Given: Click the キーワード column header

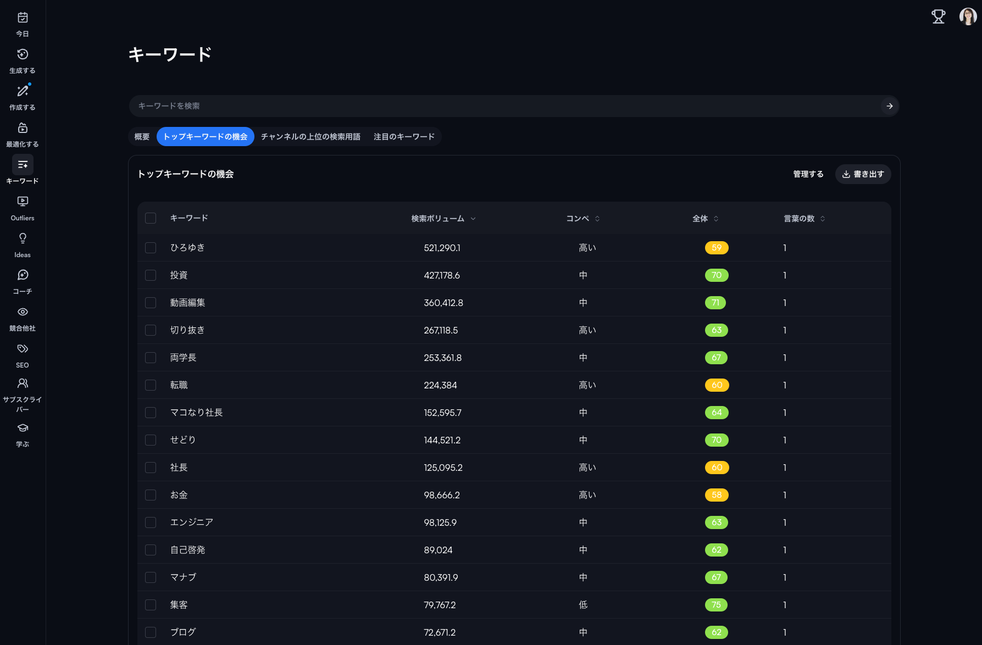Looking at the screenshot, I should pyautogui.click(x=189, y=218).
